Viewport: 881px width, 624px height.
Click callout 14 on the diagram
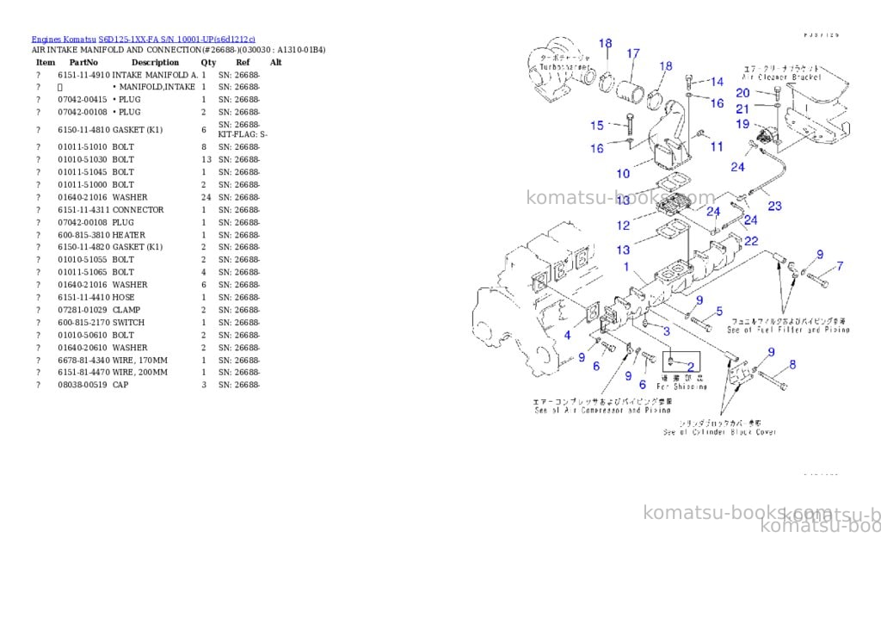[x=717, y=82]
